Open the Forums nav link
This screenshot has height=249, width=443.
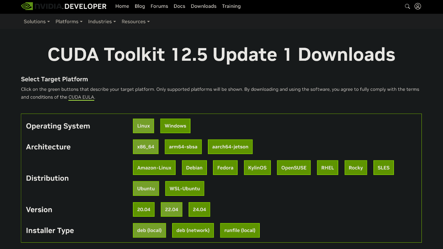pos(159,6)
